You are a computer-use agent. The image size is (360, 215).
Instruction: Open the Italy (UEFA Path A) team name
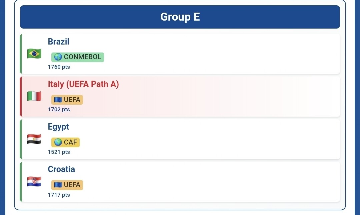83,84
